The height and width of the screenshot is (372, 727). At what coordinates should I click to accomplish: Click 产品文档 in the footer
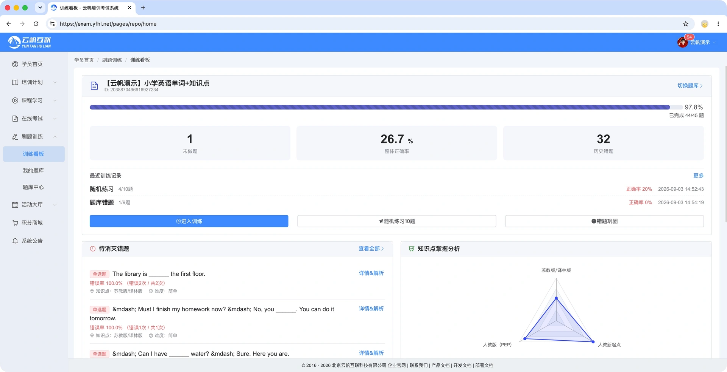click(440, 366)
